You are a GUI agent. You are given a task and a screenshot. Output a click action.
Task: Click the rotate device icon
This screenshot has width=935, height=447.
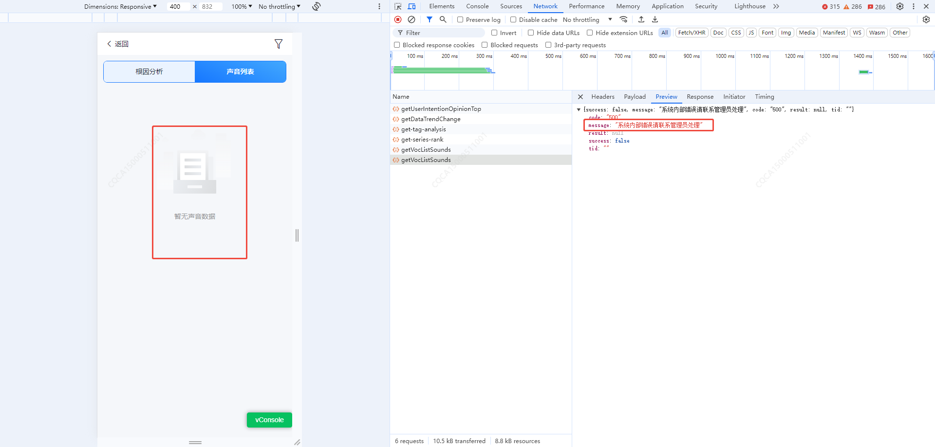click(x=317, y=6)
